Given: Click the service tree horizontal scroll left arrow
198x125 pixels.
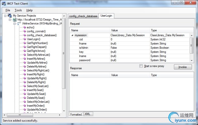Looking at the screenshot, I should (x=5, y=115).
